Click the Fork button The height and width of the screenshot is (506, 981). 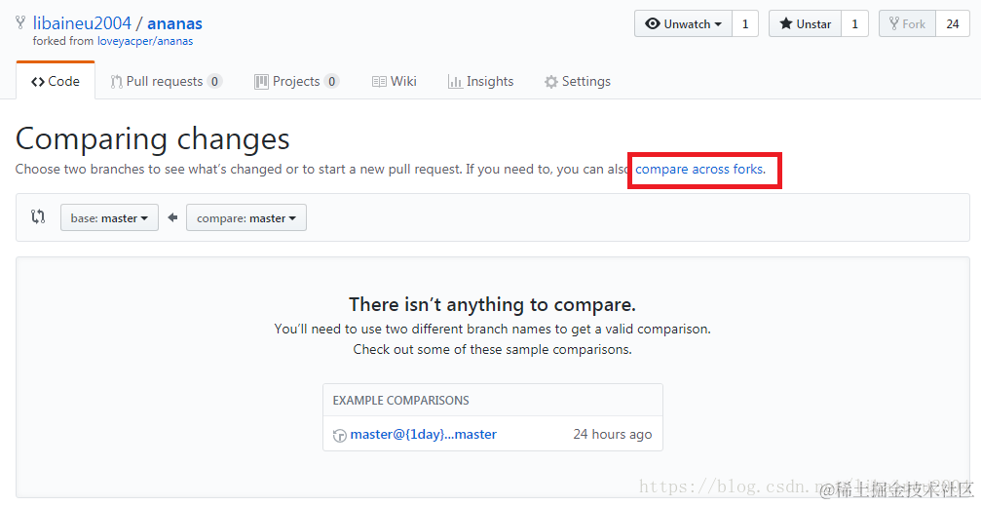907,23
